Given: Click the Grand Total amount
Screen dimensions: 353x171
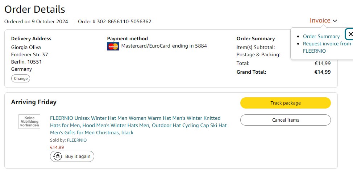Looking at the screenshot, I should 322,72.
